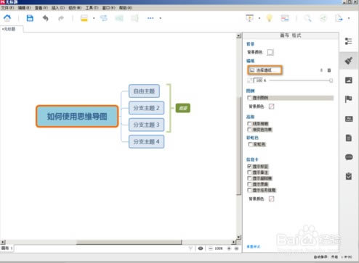The image size is (359, 263).
Task: Click the wallpaper stepper arrows near trash
Action: [321, 70]
